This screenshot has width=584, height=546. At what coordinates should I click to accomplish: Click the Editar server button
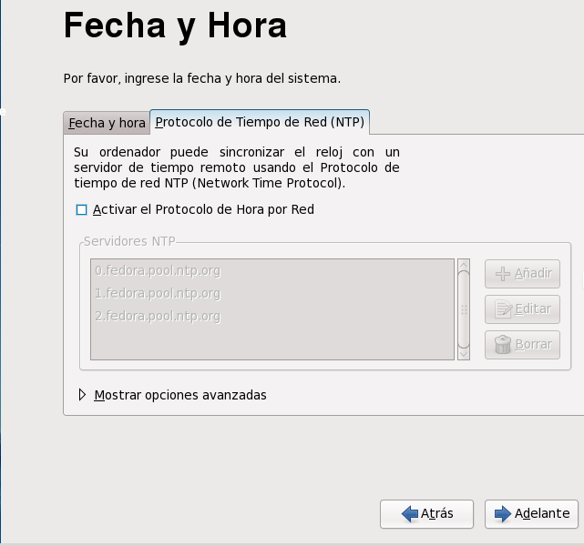click(x=522, y=309)
